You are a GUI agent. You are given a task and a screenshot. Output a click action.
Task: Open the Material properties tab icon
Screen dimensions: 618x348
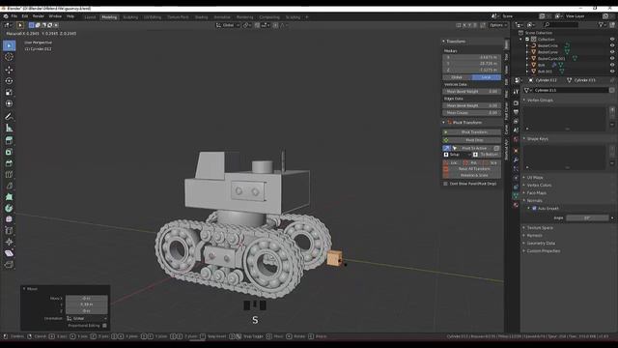(516, 205)
